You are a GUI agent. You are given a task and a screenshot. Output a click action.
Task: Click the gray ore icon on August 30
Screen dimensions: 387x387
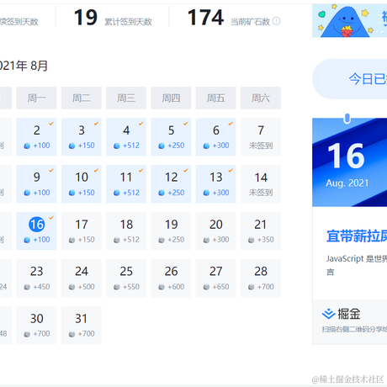27,334
